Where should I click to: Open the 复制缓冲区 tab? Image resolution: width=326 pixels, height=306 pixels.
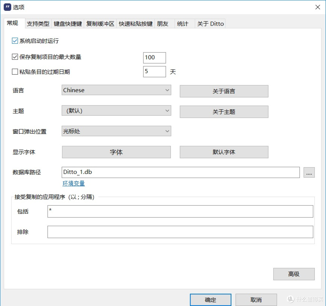100,24
